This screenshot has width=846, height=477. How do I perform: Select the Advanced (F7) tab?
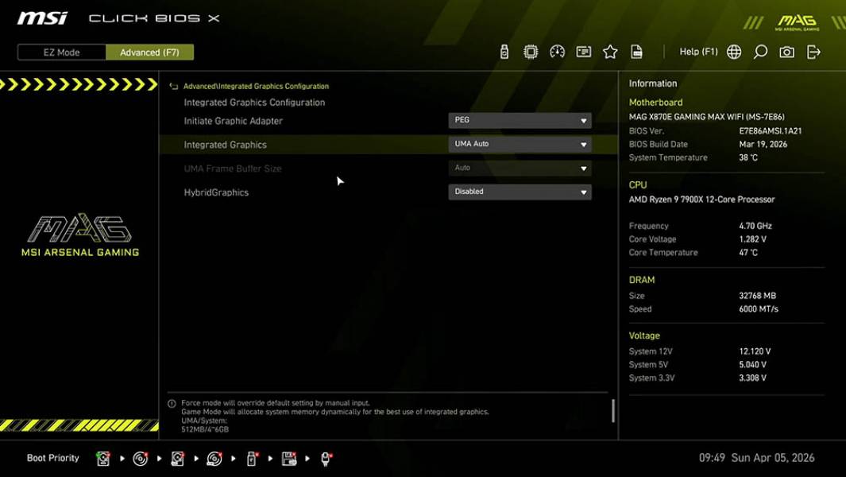[150, 52]
